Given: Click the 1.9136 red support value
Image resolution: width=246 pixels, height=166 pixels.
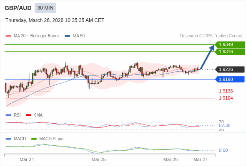Looking at the screenshot, I should pos(226,91).
